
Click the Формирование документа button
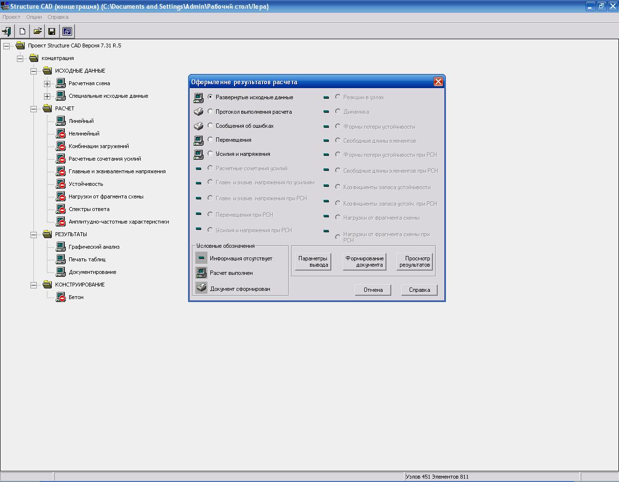click(x=364, y=262)
